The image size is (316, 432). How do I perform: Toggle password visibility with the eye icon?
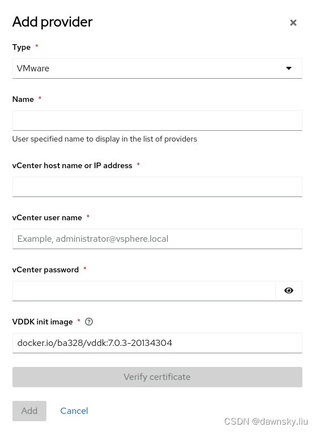(289, 290)
